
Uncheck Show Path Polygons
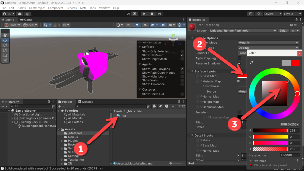pos(182,69)
